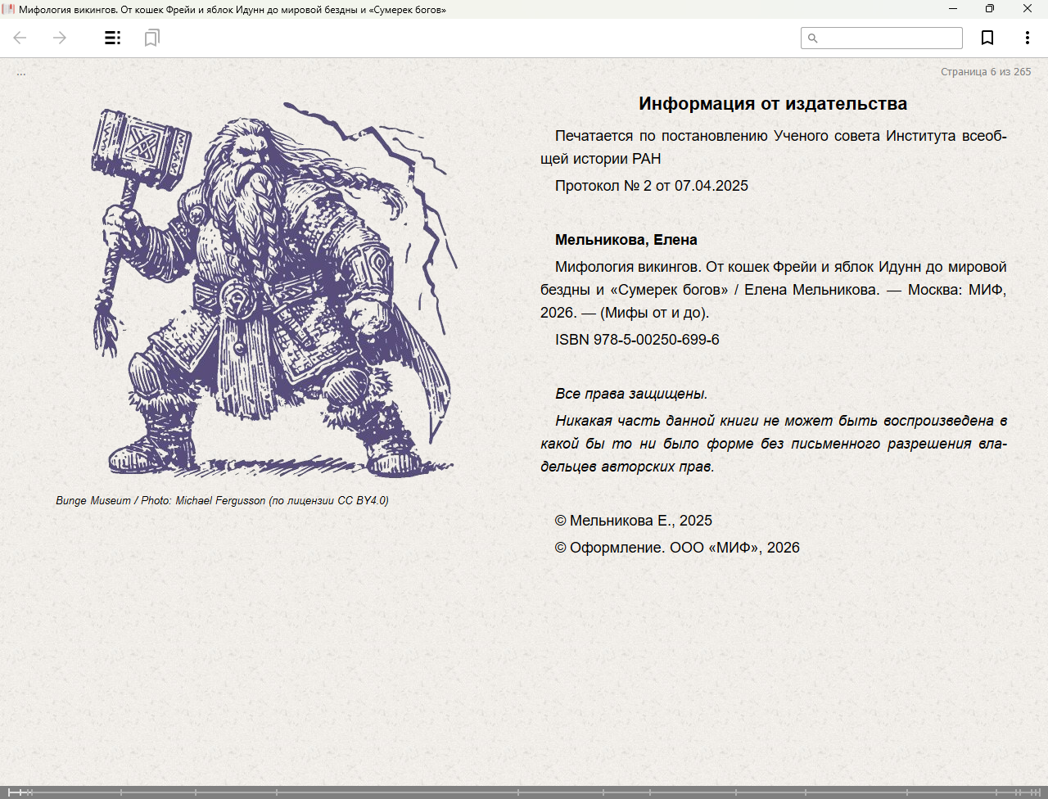Viewport: 1048px width, 799px height.
Task: Minimize the reader window
Action: (x=953, y=9)
